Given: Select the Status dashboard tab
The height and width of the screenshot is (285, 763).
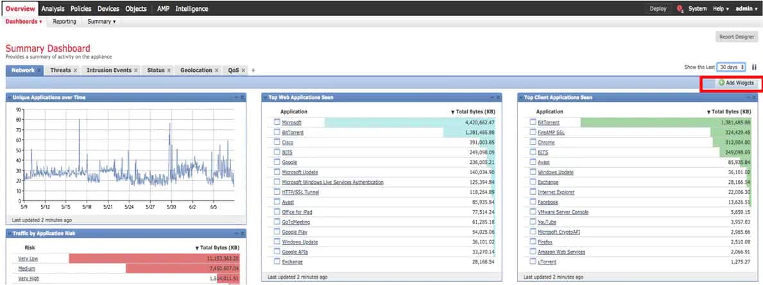Looking at the screenshot, I should 156,70.
